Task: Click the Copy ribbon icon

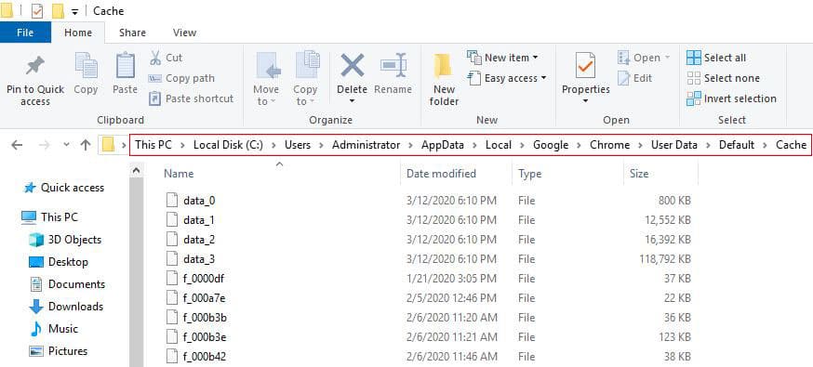Action: (86, 66)
